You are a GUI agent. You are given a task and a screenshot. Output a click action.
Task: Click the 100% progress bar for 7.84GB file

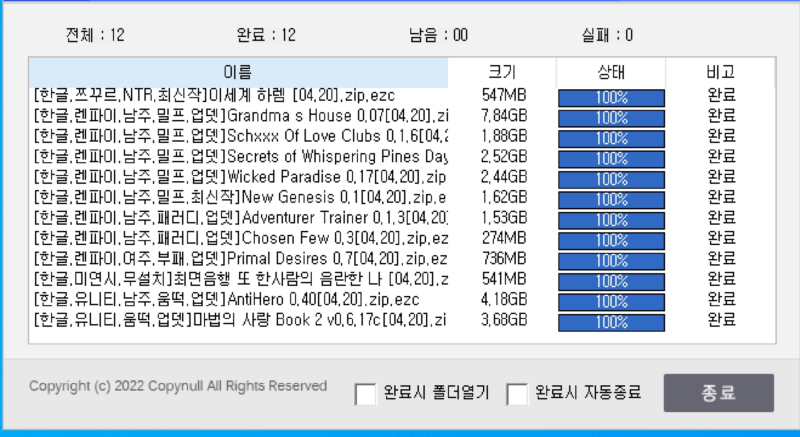pos(611,118)
